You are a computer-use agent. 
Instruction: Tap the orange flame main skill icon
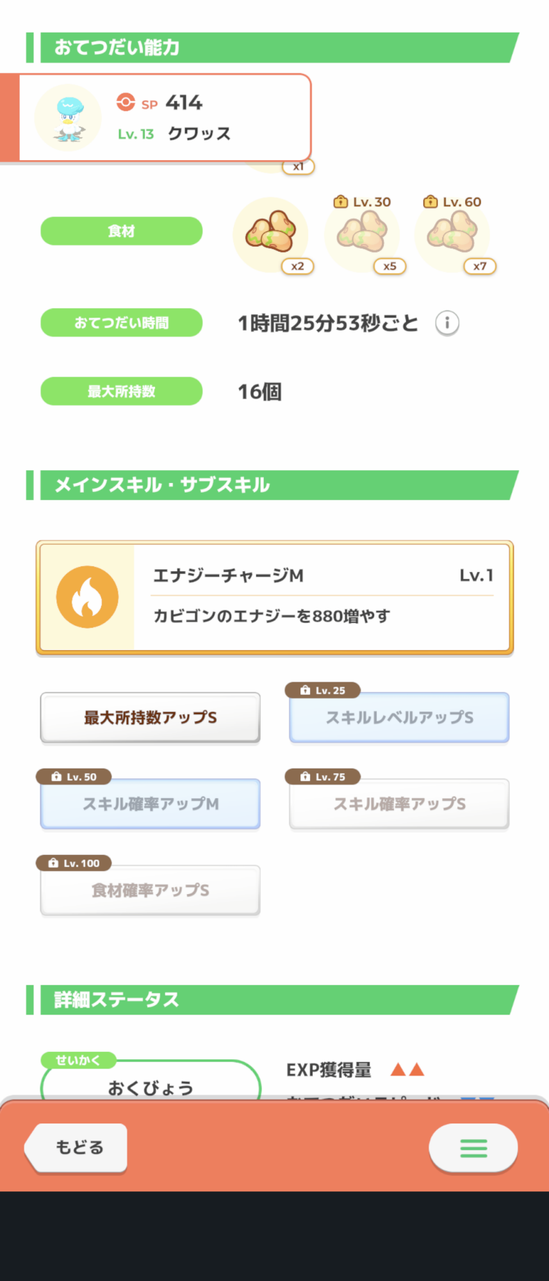tap(87, 597)
